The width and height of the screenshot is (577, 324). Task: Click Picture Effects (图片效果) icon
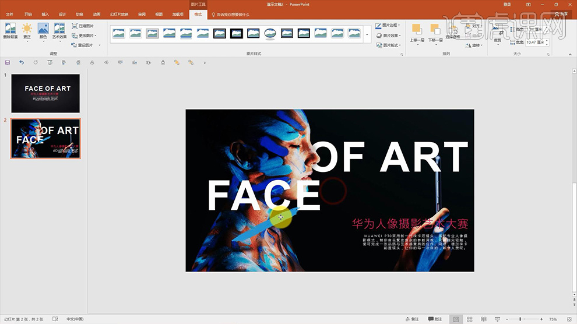379,36
